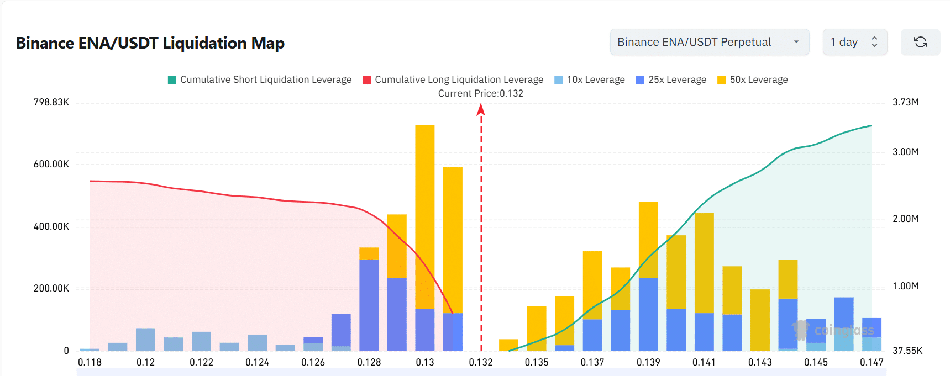
Task: Click the light blue 10x Leverage swatch
Action: click(559, 80)
